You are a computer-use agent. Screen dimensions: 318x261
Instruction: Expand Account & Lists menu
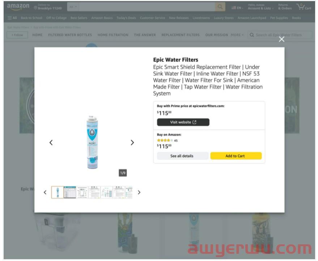coord(260,7)
